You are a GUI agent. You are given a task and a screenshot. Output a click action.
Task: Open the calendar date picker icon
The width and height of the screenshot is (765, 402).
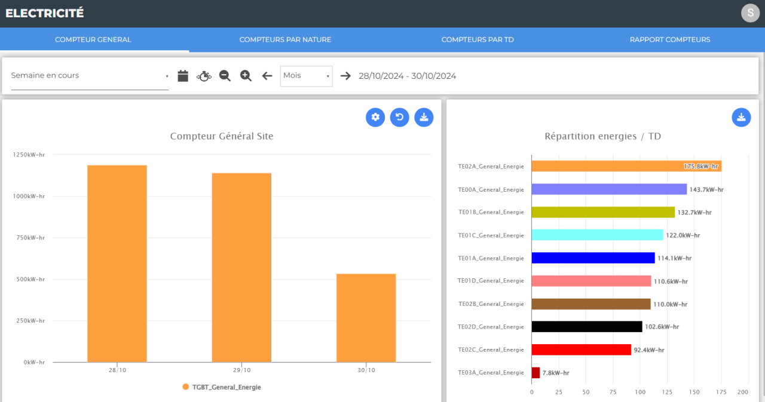pos(183,76)
